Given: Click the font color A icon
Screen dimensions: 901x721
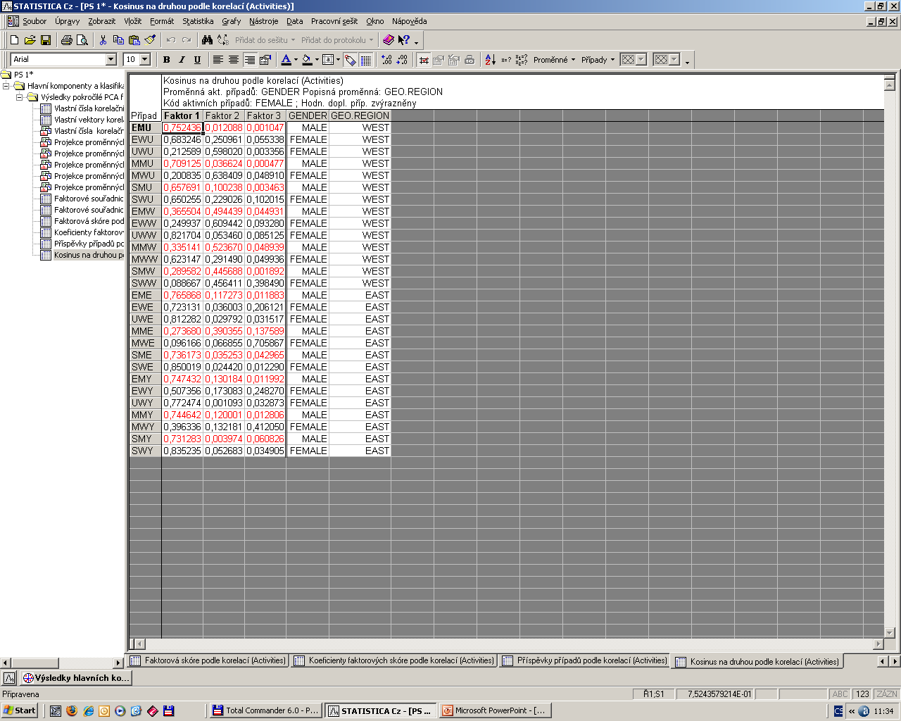Looking at the screenshot, I should coord(286,60).
